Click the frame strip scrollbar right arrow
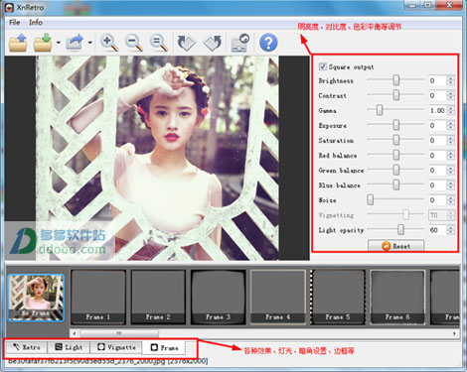Image resolution: width=467 pixels, height=372 pixels. click(x=455, y=333)
